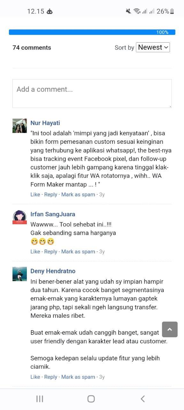Mark Nur Hayati's comment as spam

pyautogui.click(x=78, y=194)
